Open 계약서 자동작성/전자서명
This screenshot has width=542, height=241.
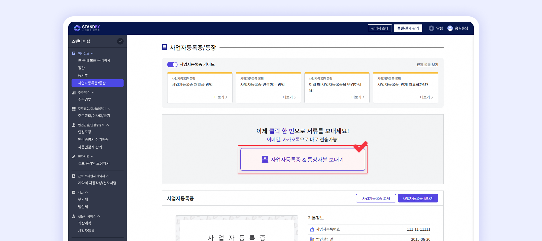[97, 183]
